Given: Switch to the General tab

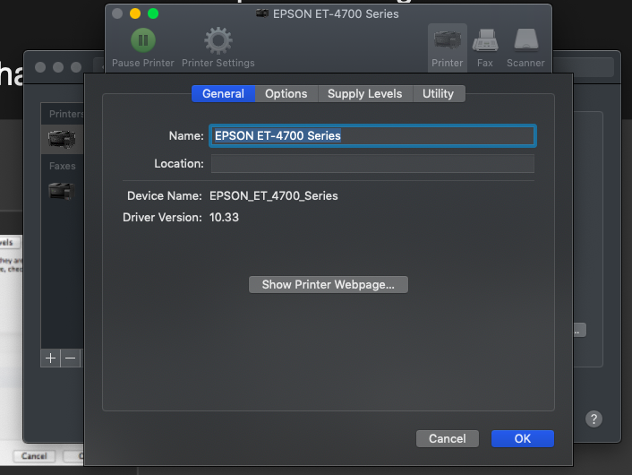Looking at the screenshot, I should coord(223,93).
